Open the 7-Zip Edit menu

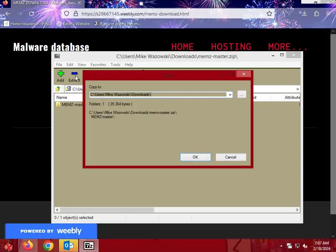[70, 65]
